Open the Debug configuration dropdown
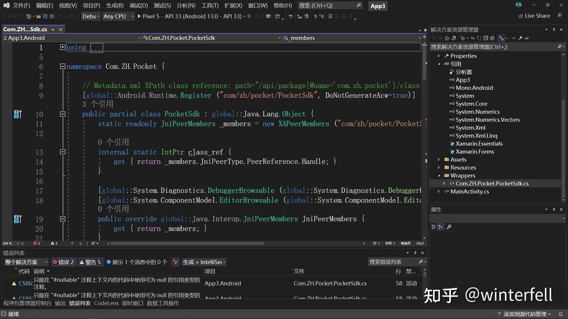 coord(91,16)
